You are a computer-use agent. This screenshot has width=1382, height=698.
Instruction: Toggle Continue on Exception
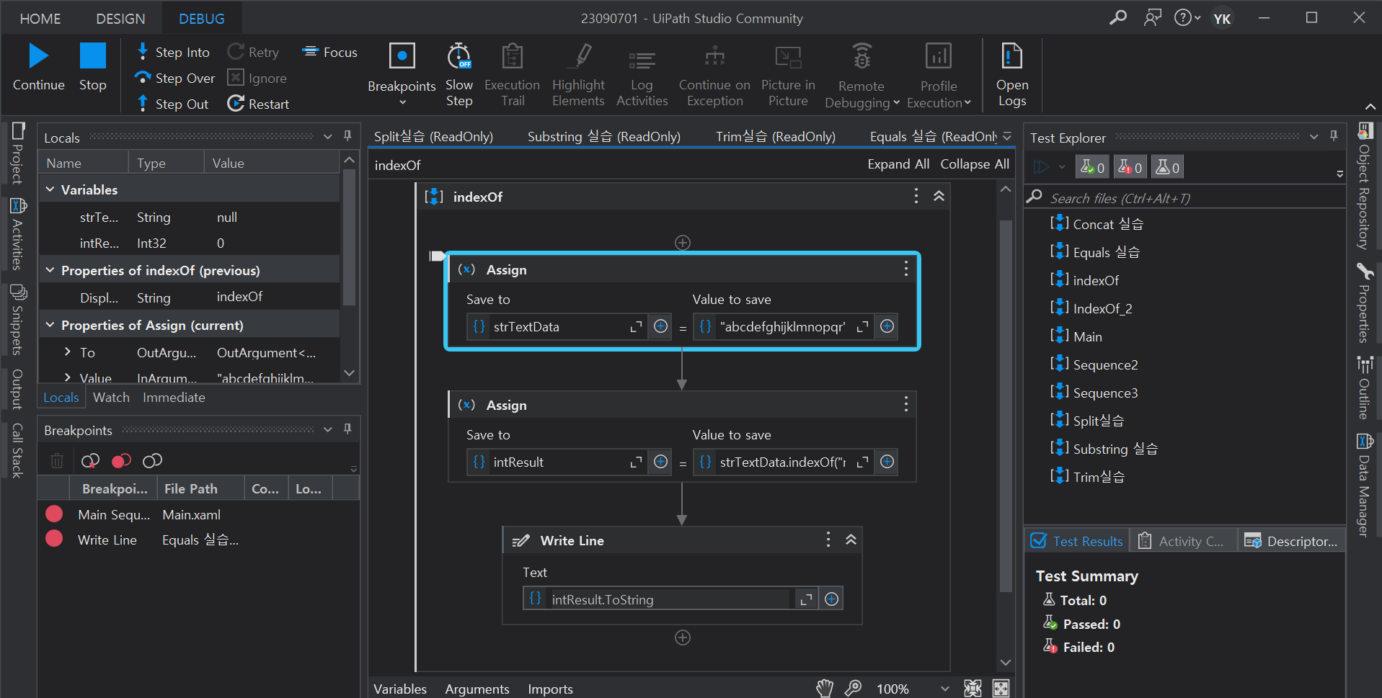(714, 75)
